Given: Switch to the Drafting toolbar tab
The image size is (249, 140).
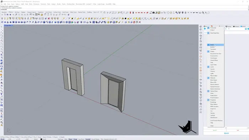Looking at the screenshot, I should tap(89, 12).
